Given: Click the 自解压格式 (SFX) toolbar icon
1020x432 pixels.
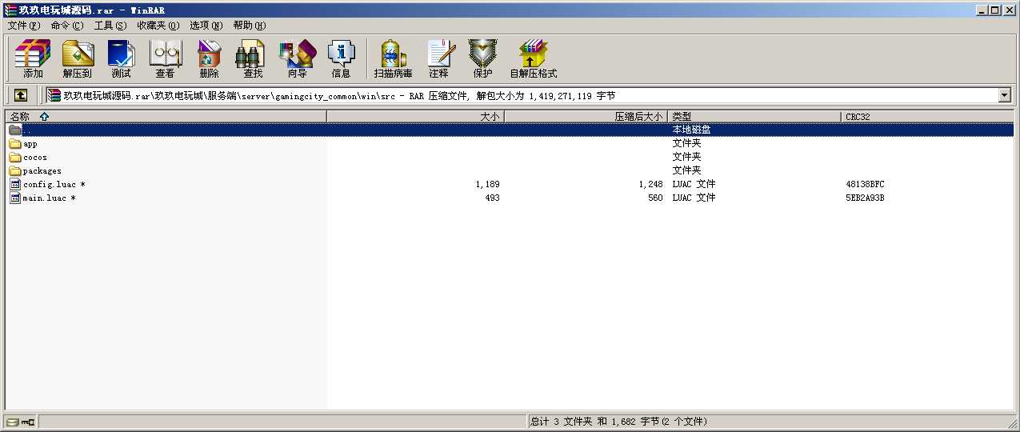Looking at the screenshot, I should [533, 54].
